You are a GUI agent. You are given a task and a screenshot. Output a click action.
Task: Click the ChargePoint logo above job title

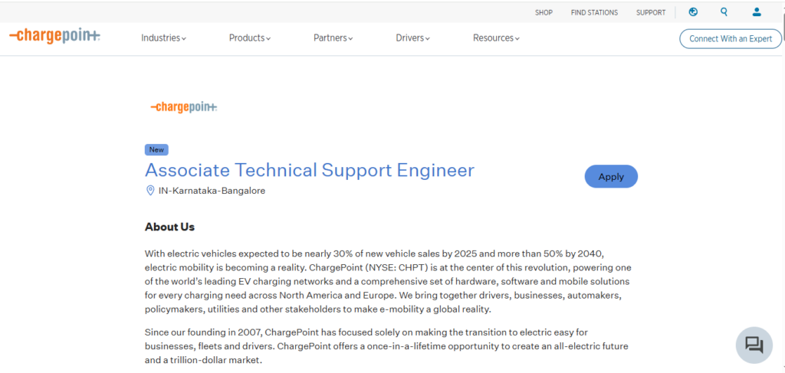pyautogui.click(x=184, y=107)
